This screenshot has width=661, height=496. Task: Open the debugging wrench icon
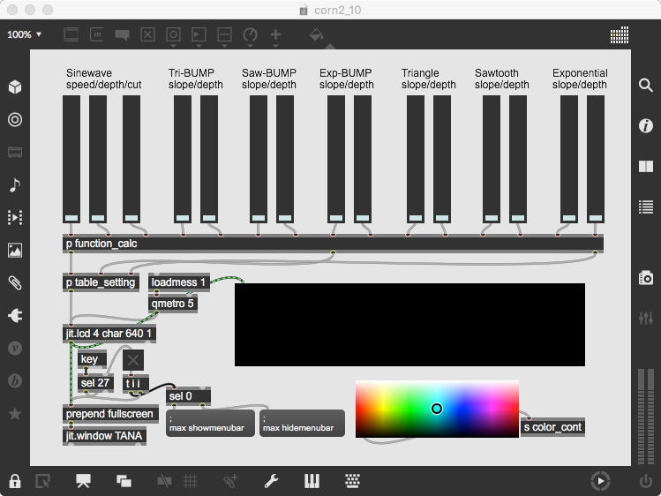click(x=271, y=481)
